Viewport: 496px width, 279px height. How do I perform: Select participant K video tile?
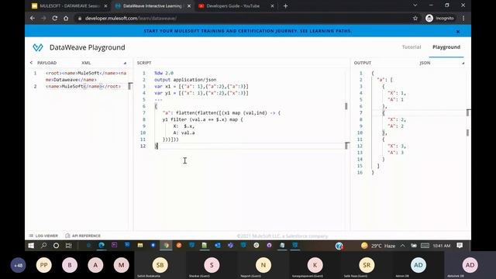coord(315,265)
